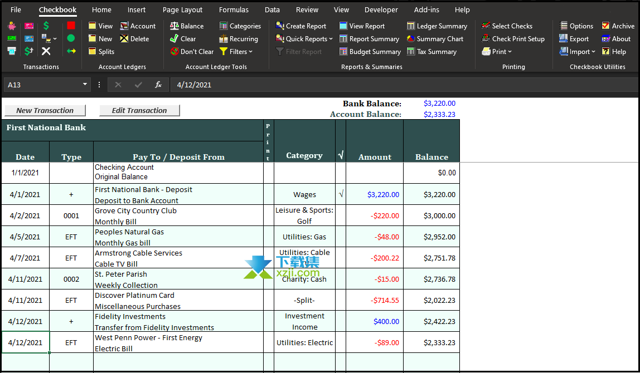Open Budget Summary

point(370,51)
